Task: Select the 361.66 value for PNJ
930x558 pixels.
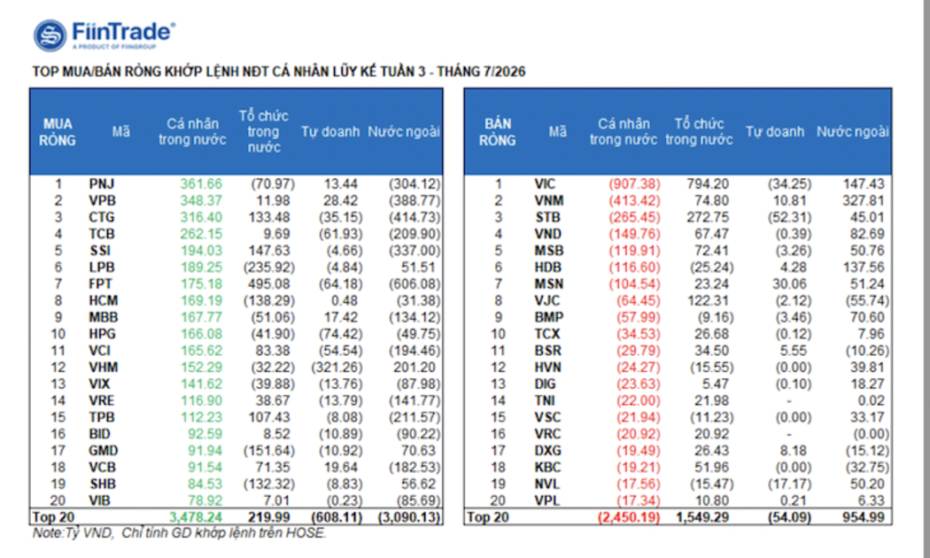Action: click(201, 184)
